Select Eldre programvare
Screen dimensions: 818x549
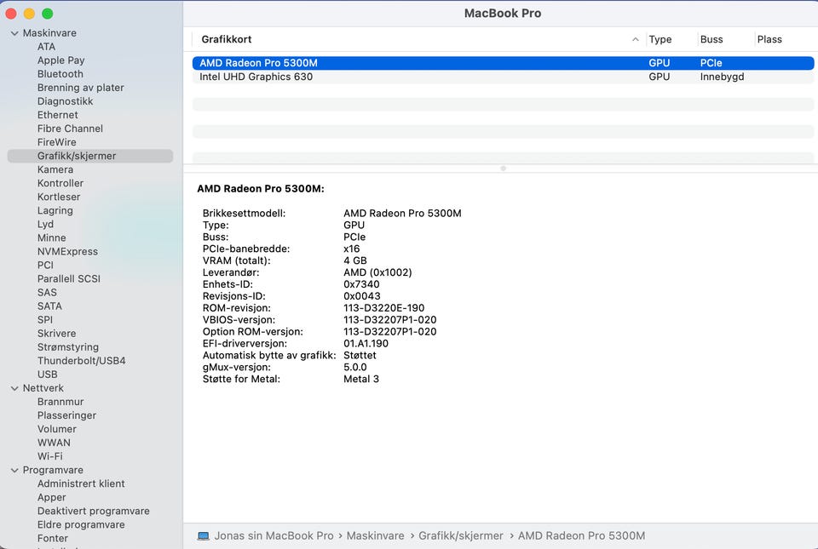pos(81,524)
